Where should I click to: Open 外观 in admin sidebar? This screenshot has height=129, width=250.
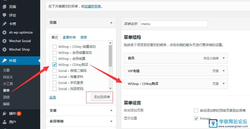click(13, 61)
